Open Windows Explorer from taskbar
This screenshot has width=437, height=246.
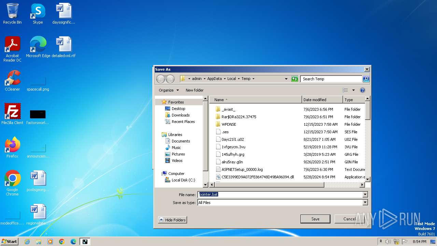pos(39,242)
